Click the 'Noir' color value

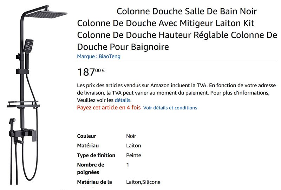tap(131, 136)
